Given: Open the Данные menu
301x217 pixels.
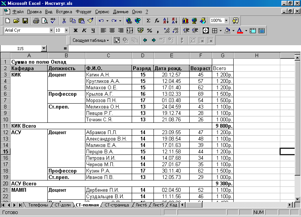Looking at the screenshot, I should click(120, 12).
